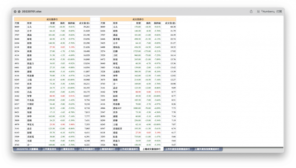Click the stock name 金麗科
Image resolution: width=296 pixels, height=168 pixels.
click(x=116, y=72)
